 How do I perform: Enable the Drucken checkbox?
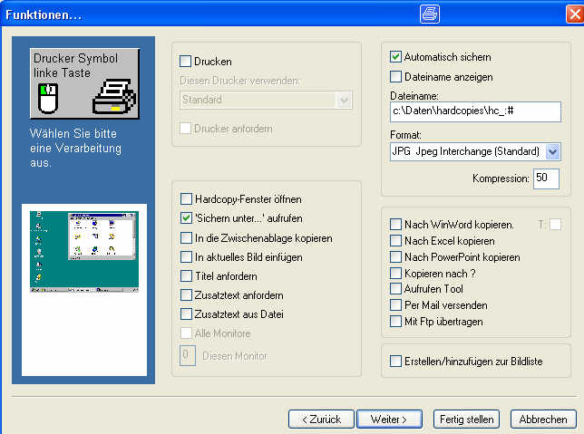185,61
